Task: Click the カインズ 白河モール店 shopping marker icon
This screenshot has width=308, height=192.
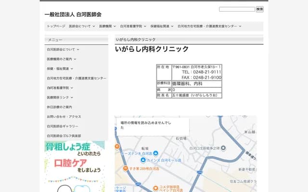Action: coord(143,160)
